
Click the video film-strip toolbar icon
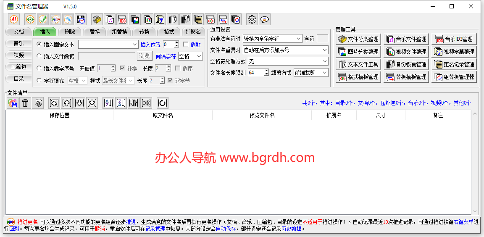point(148,19)
